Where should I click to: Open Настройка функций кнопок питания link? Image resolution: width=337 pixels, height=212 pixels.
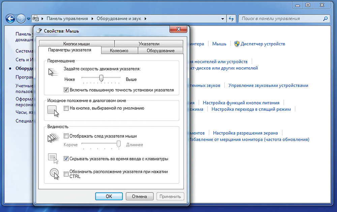tap(241, 103)
